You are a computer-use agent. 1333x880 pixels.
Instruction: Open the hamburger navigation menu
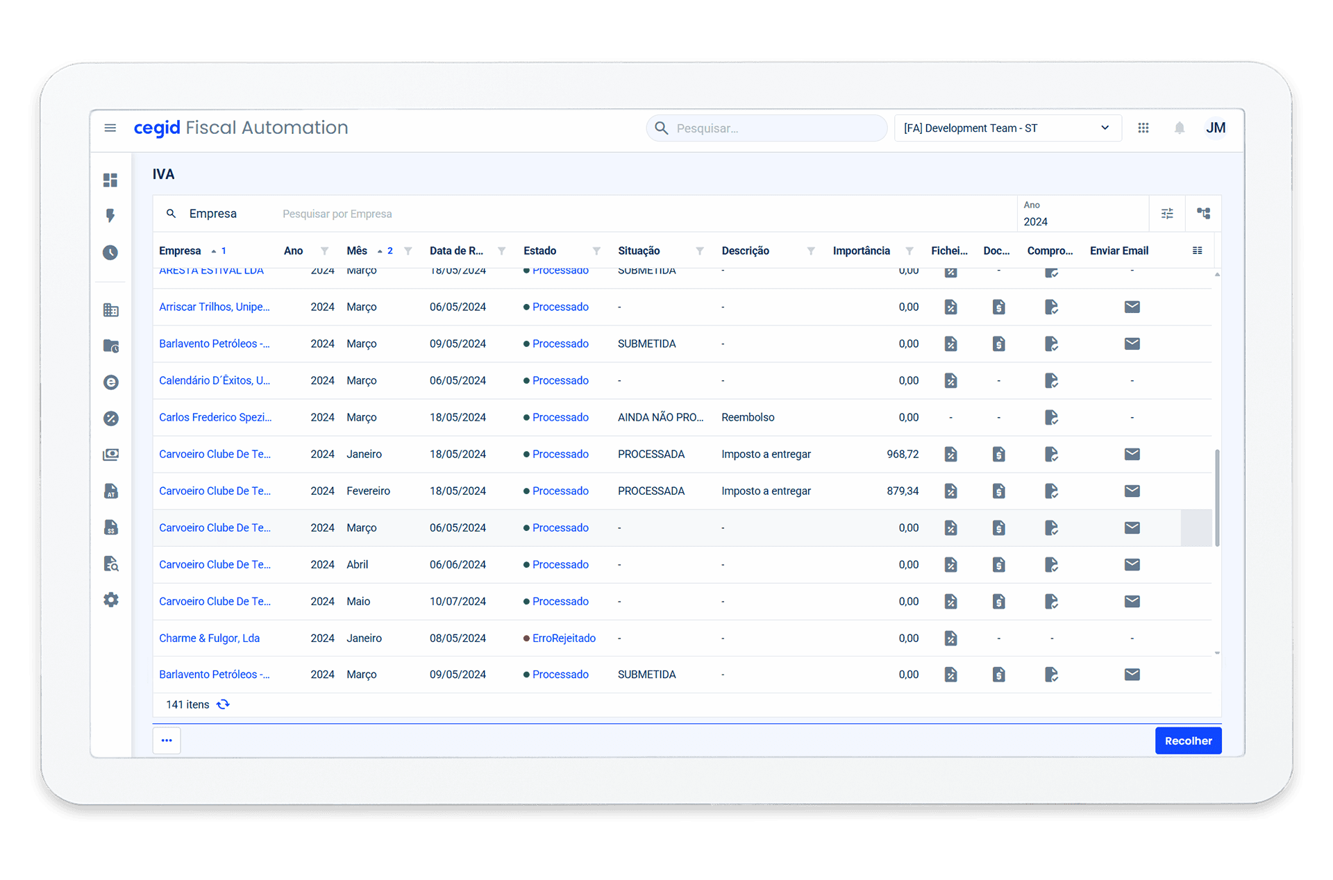(110, 128)
